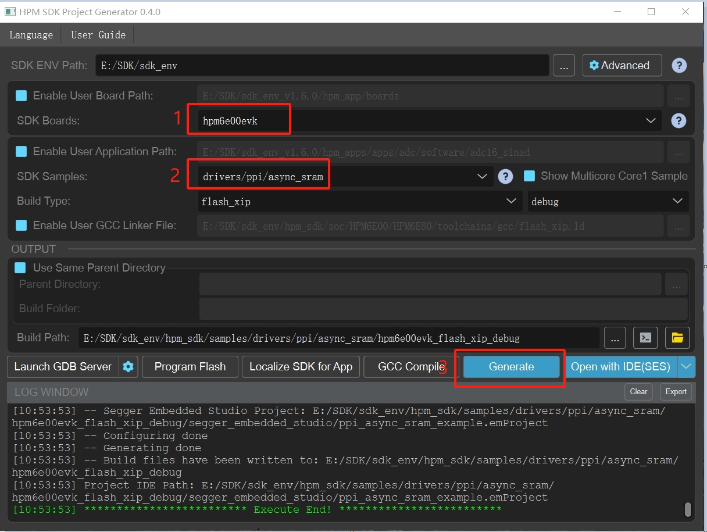Toggle Show Multicore Core1 Sample checkbox
707x532 pixels.
coord(529,176)
